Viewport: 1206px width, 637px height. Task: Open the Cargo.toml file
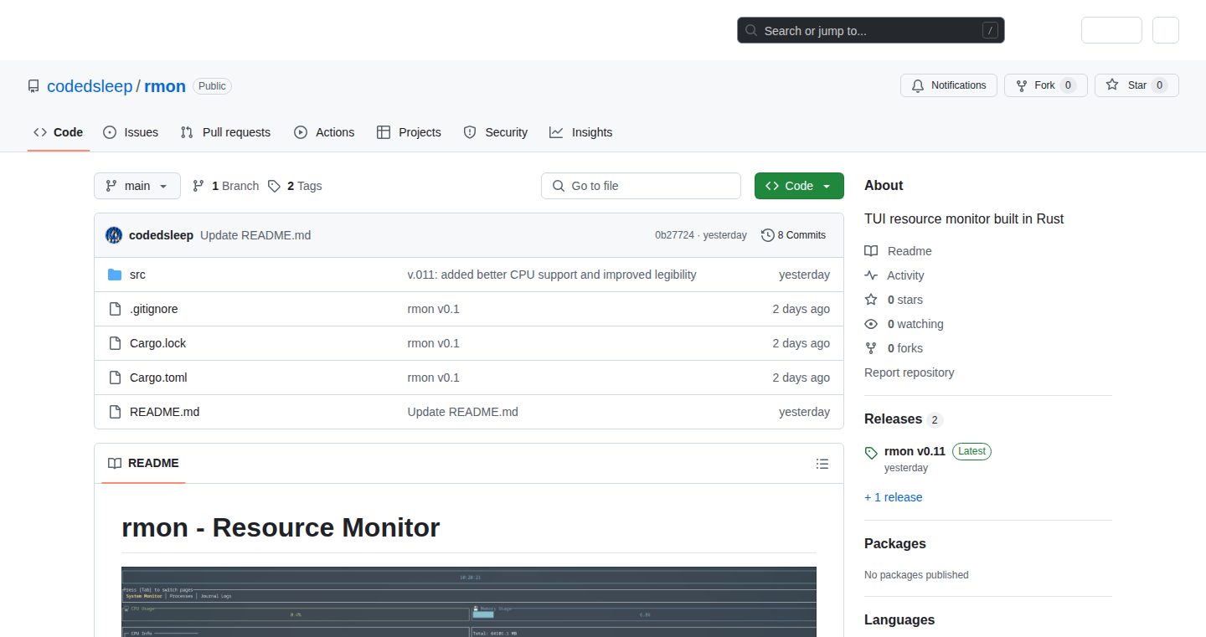[x=158, y=378]
